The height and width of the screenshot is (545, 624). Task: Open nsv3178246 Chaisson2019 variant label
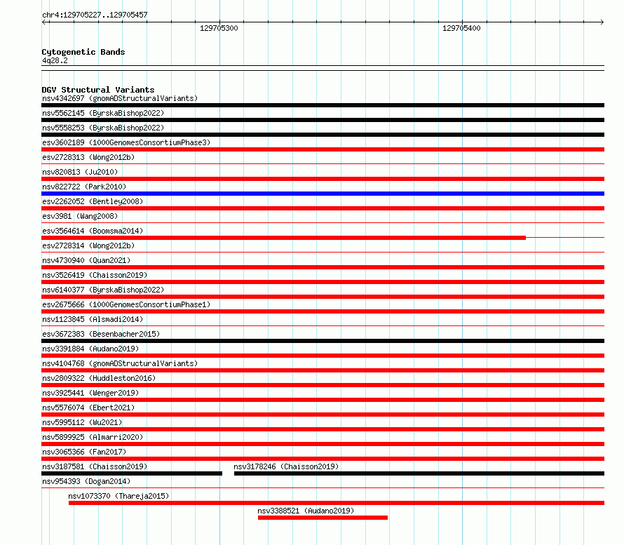coord(286,466)
